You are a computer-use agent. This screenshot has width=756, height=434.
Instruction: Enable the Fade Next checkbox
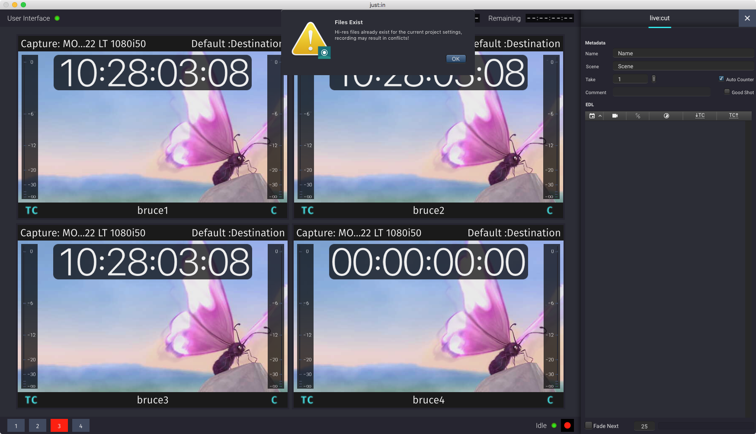coord(589,425)
